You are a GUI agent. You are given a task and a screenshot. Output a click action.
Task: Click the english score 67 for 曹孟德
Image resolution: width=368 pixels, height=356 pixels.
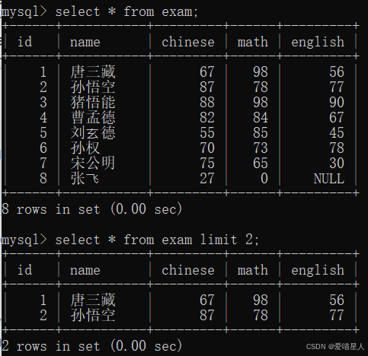click(x=337, y=118)
